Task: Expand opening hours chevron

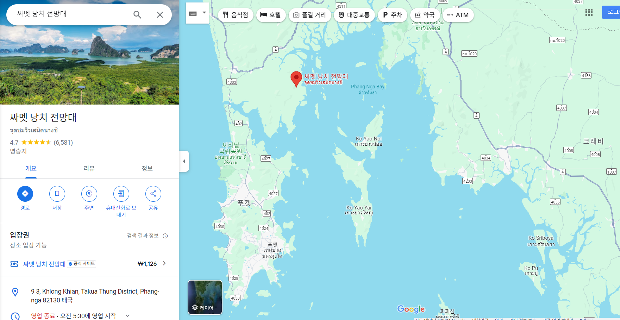Action: [x=127, y=316]
